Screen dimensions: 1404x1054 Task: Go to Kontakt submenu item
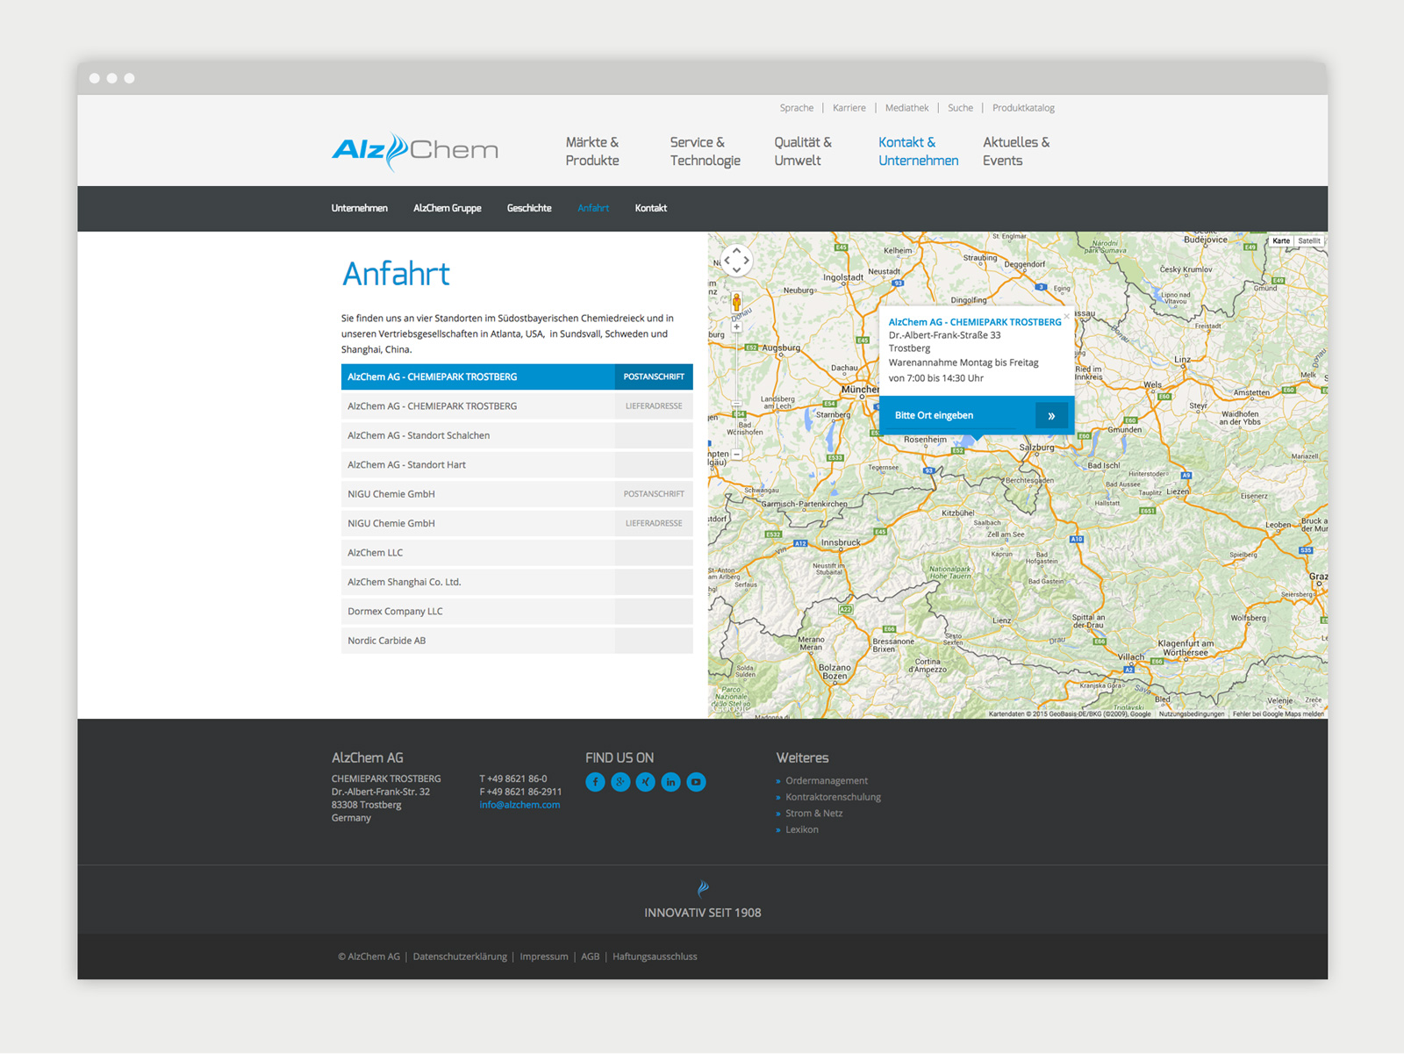[651, 208]
